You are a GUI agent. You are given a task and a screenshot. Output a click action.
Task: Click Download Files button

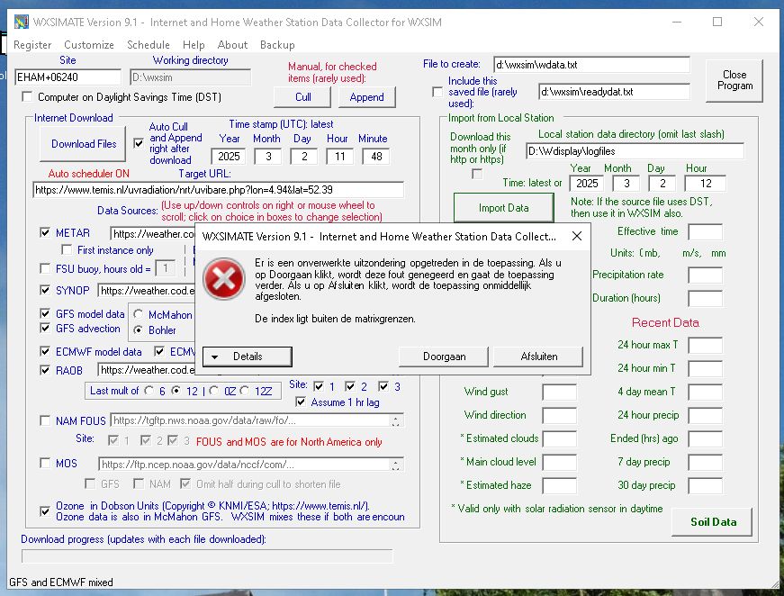coord(83,144)
